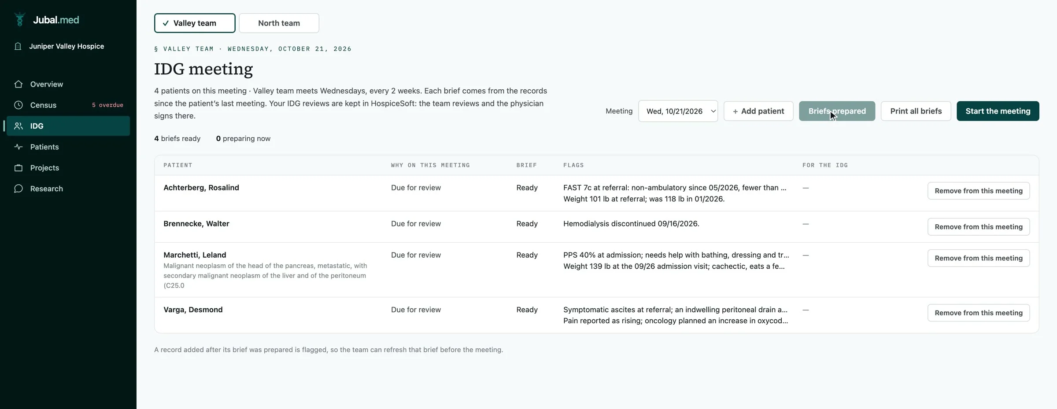Select the Valley team tab
This screenshot has width=1057, height=409.
click(195, 23)
